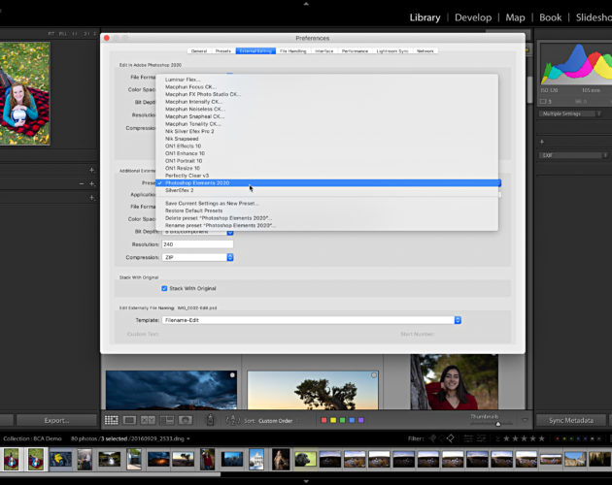
Task: Open the Presets preferences tab
Action: pyautogui.click(x=223, y=51)
